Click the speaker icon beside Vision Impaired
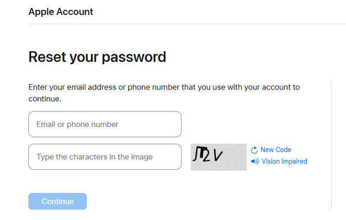This screenshot has height=220, width=346. [255, 162]
